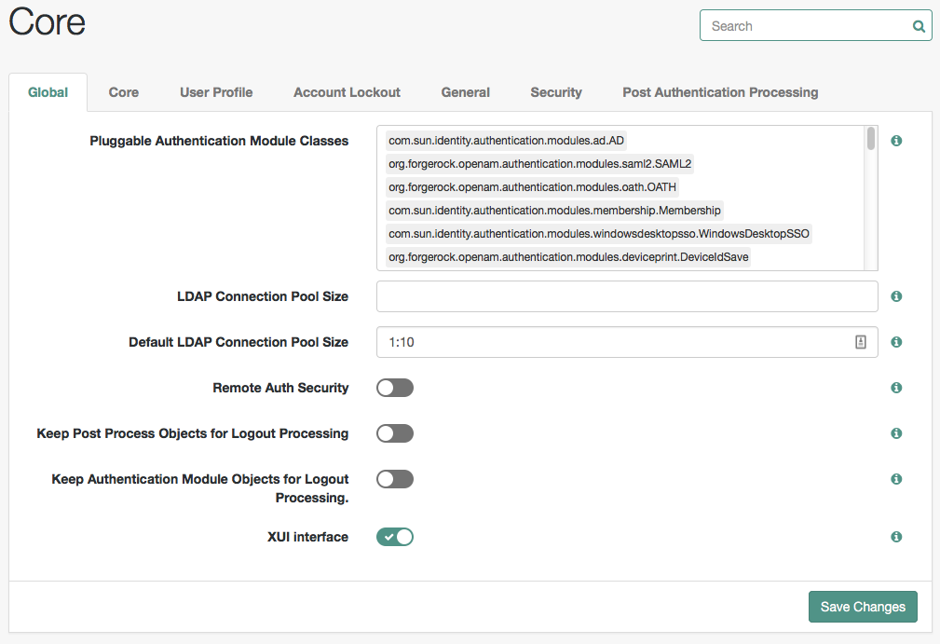Image resolution: width=940 pixels, height=644 pixels.
Task: Open info for Keep Authentication Module Objects
Action: (896, 478)
